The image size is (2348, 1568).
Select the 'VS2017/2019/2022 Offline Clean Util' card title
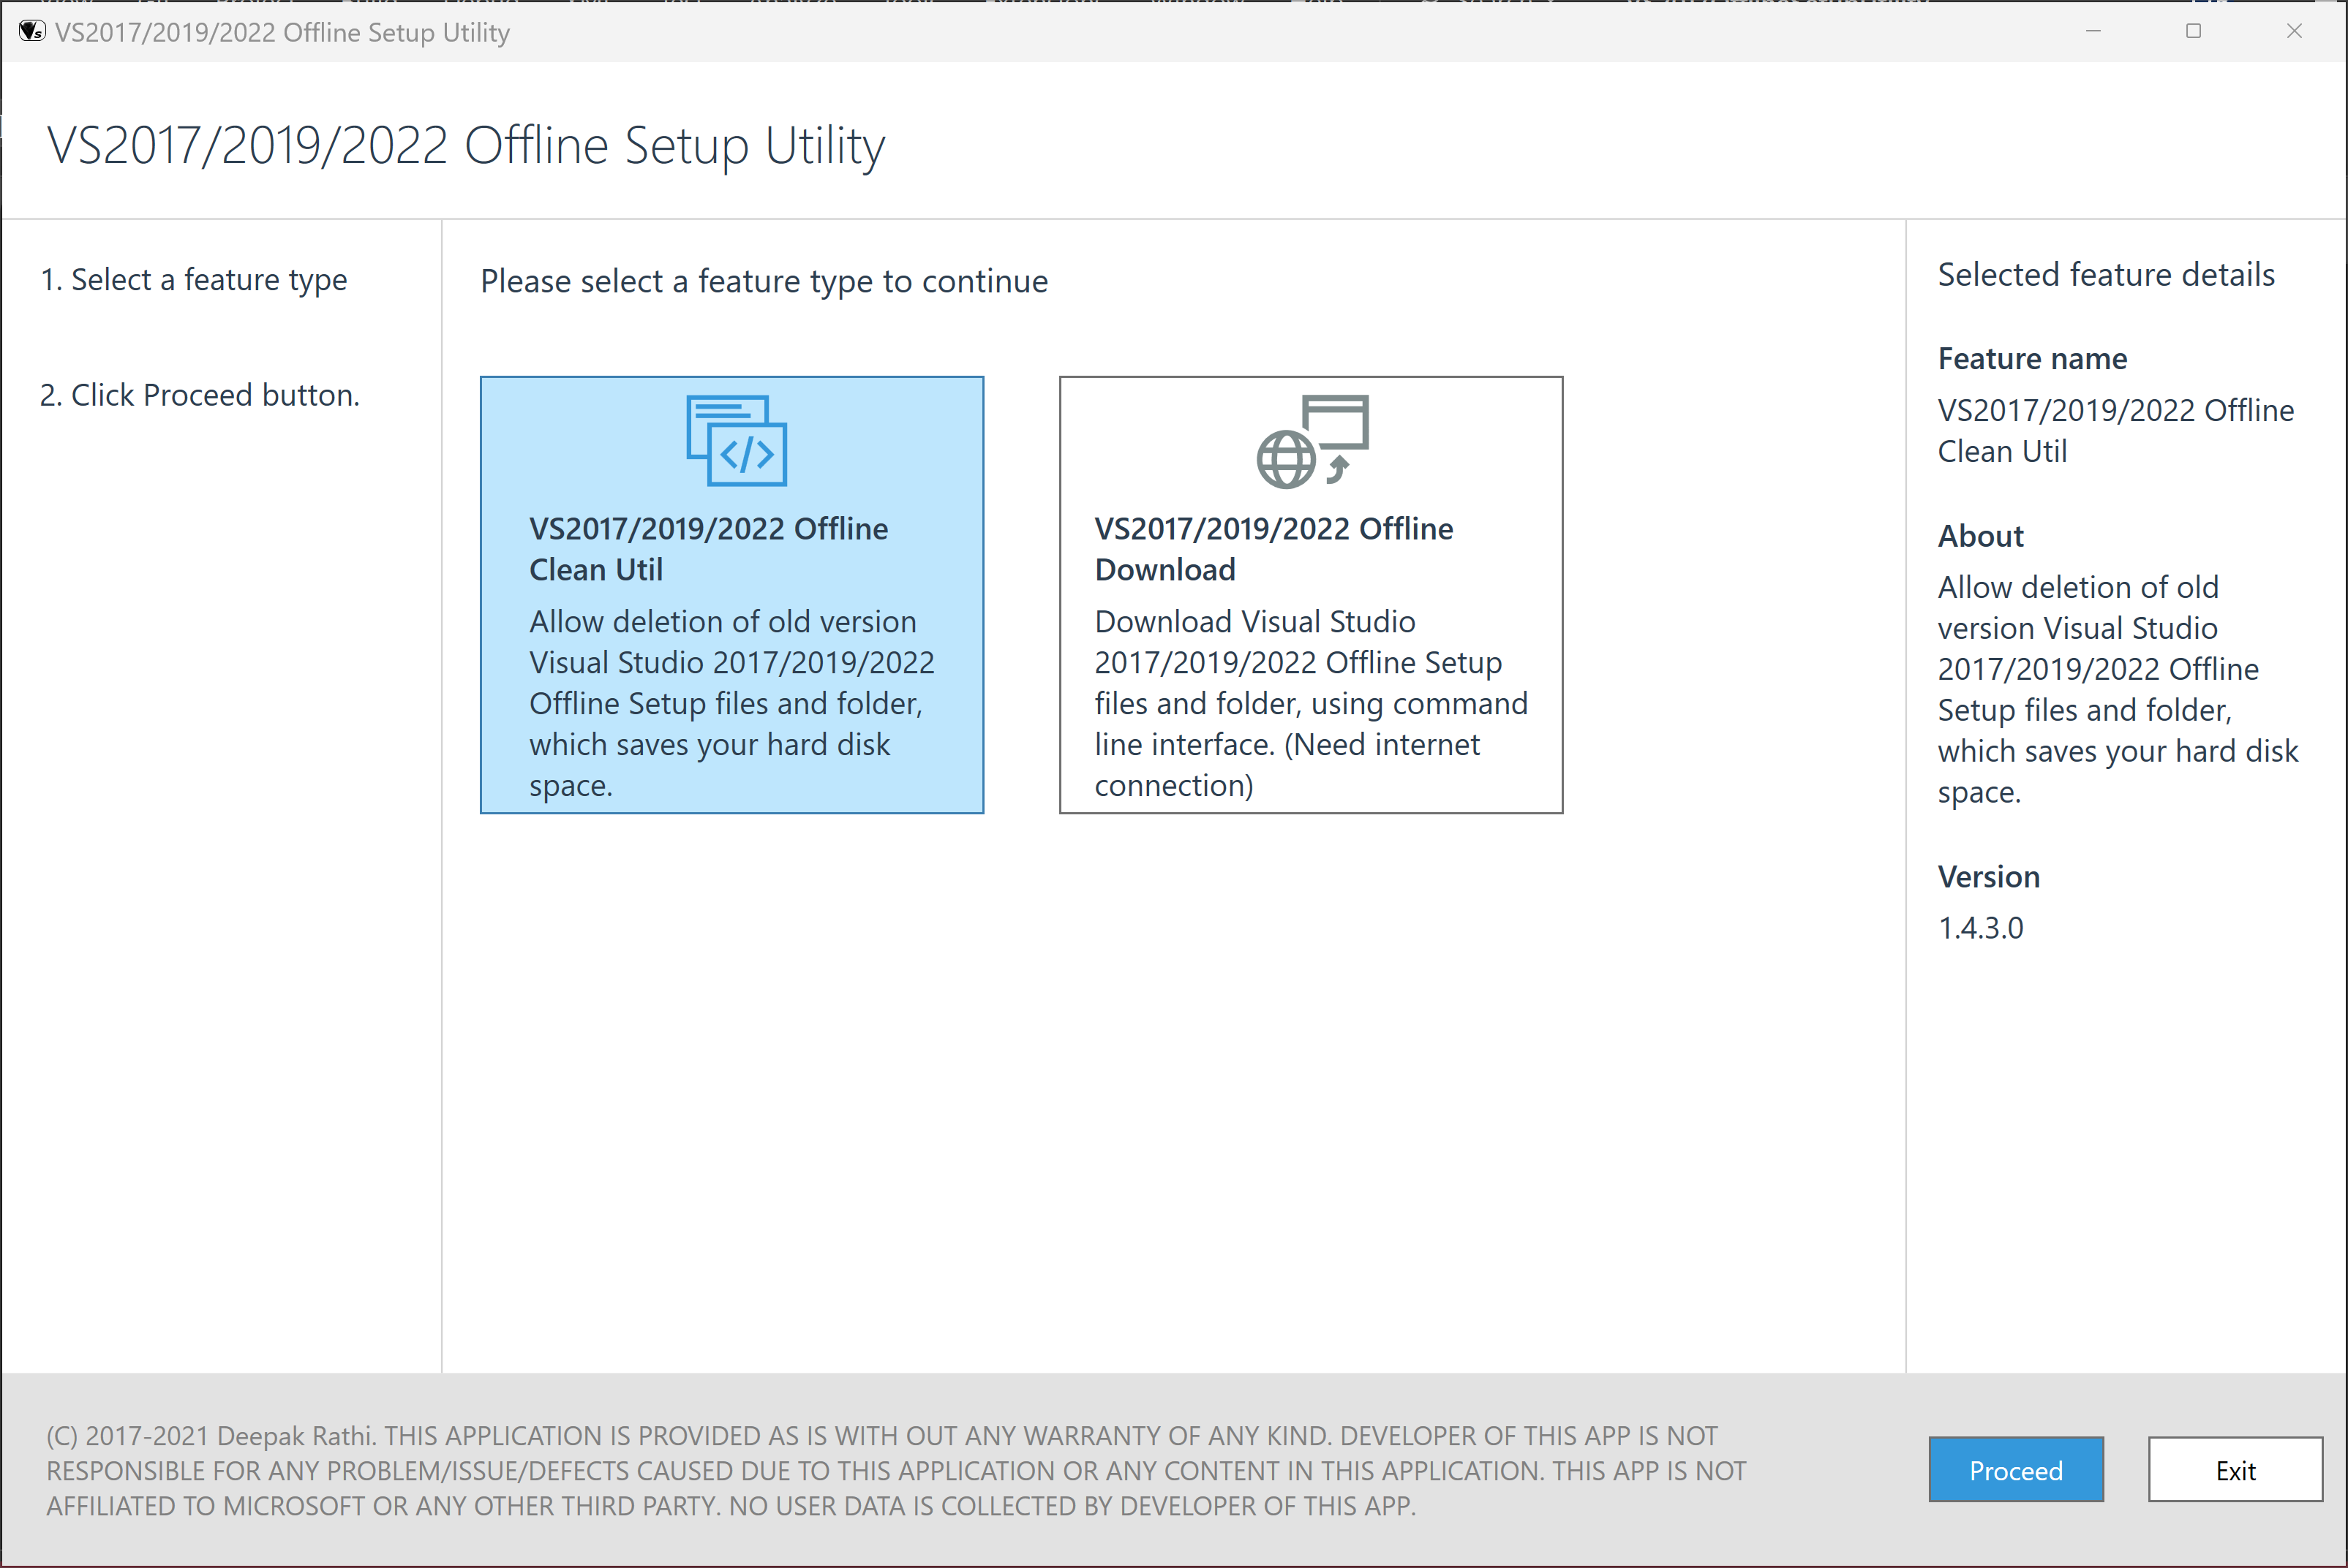(x=708, y=548)
